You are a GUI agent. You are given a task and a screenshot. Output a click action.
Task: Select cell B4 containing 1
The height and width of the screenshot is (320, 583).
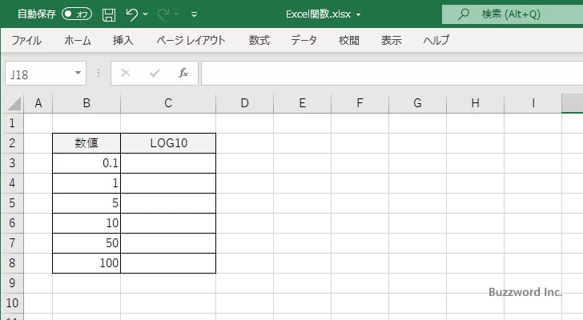point(86,183)
